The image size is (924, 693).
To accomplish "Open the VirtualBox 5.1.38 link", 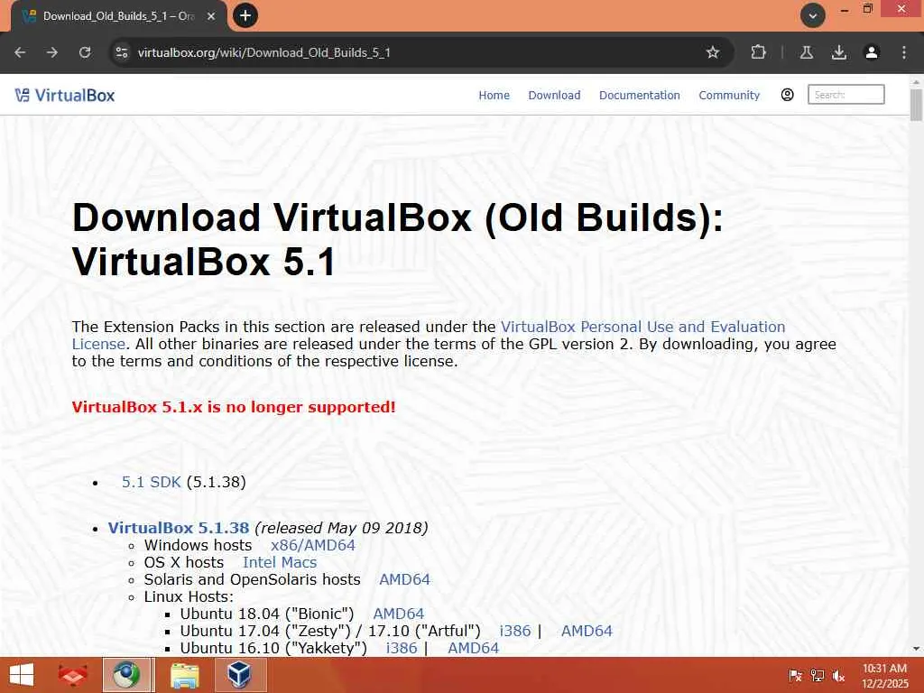I will 179,527.
